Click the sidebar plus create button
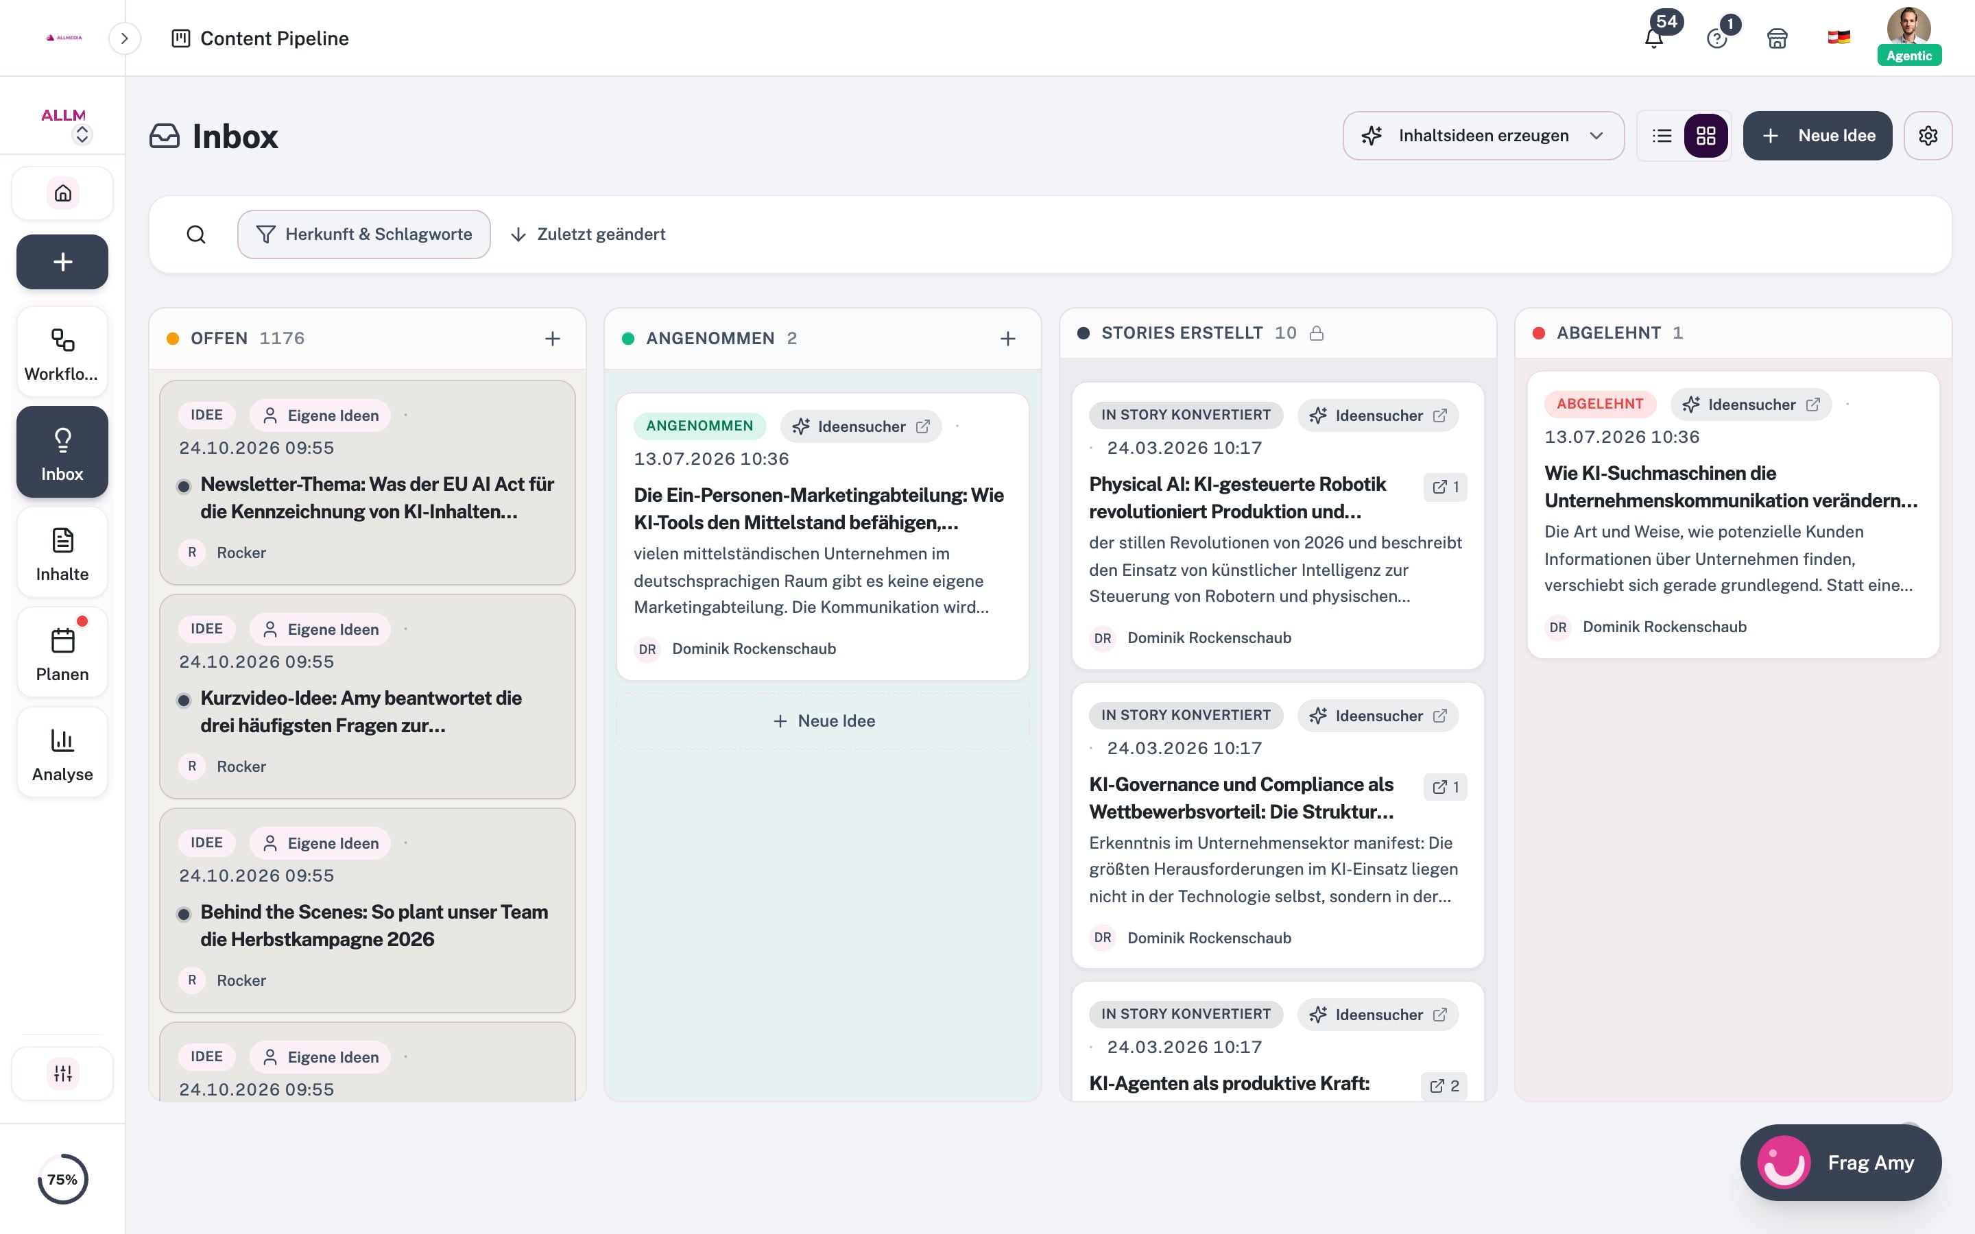The height and width of the screenshot is (1234, 1975). coord(63,262)
